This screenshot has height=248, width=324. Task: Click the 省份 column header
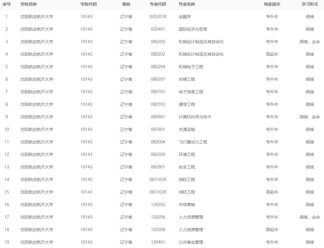click(x=126, y=4)
